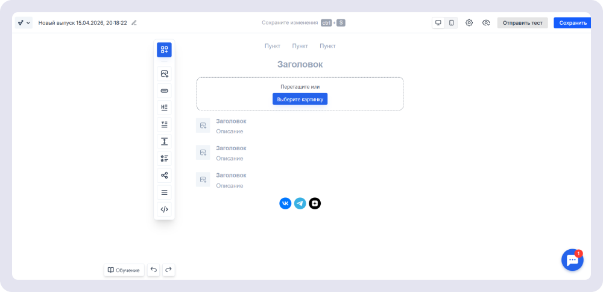Viewport: 603px width, 292px height.
Task: Add a vertical spacer block
Action: (x=164, y=142)
